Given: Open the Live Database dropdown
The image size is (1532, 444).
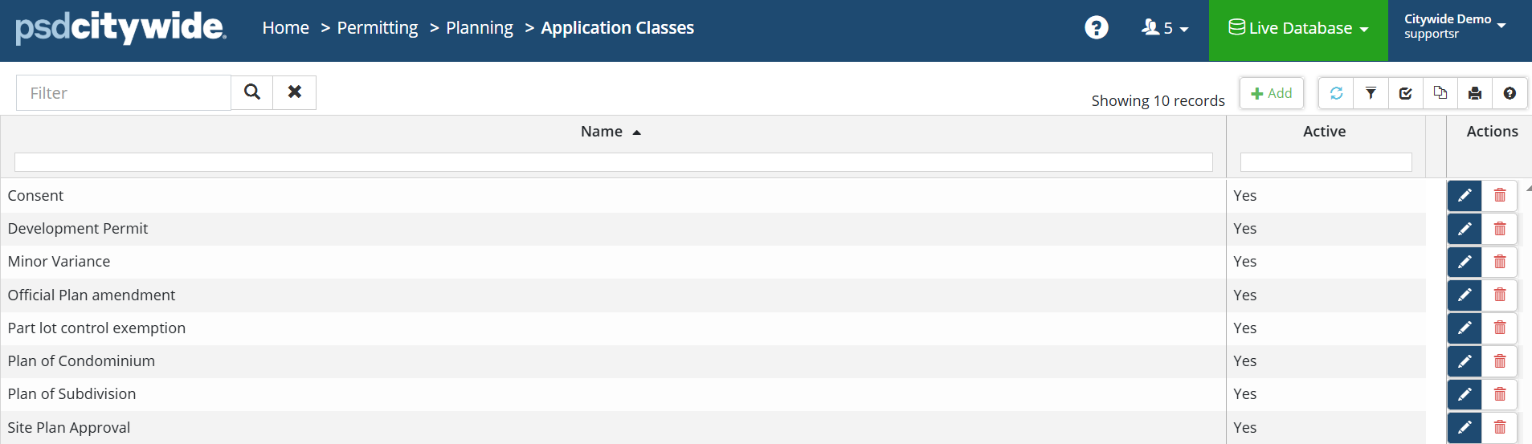Looking at the screenshot, I should [x=1297, y=29].
